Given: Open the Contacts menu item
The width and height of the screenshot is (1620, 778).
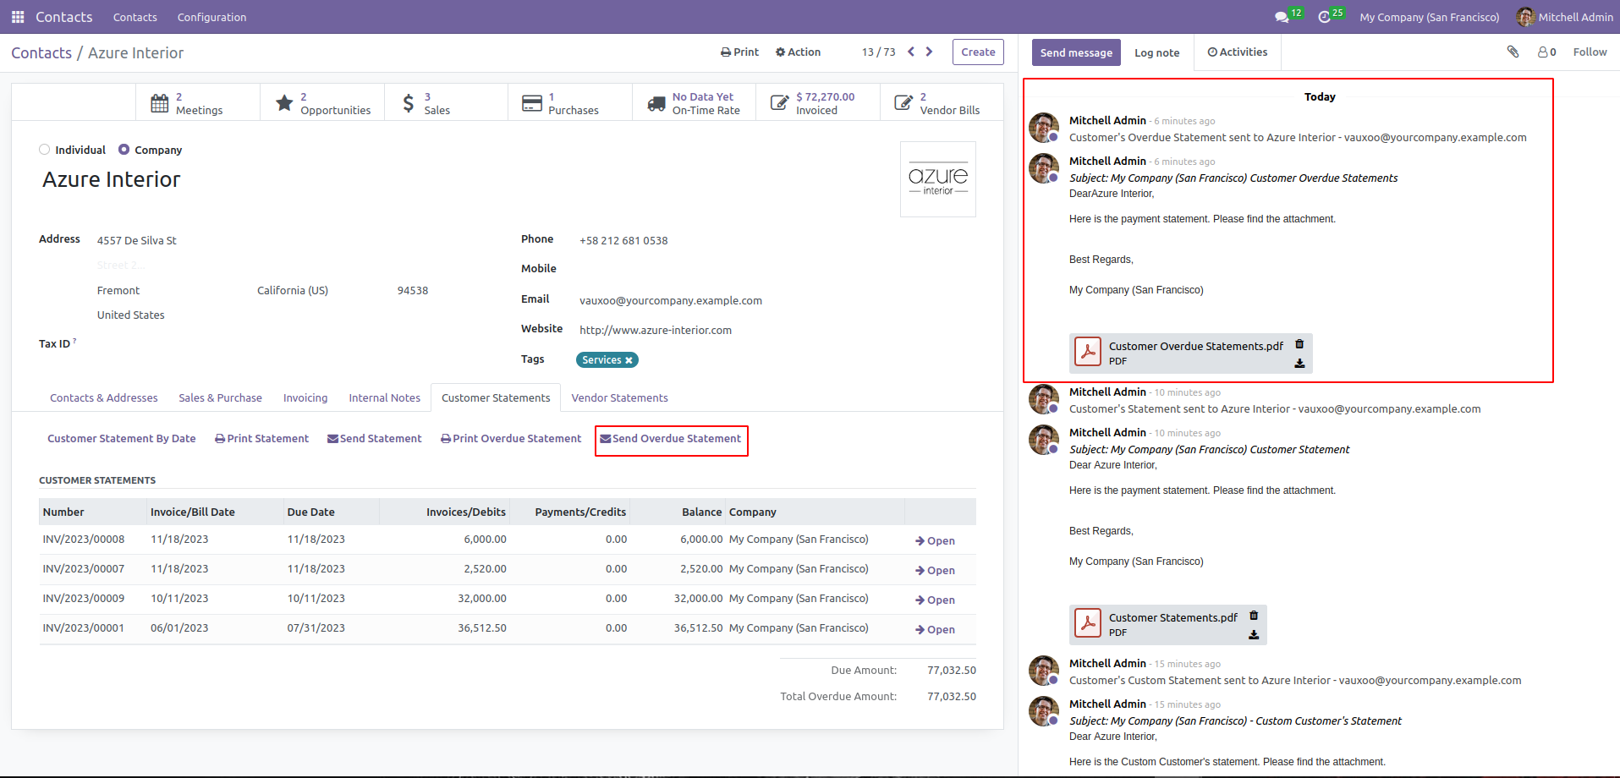Looking at the screenshot, I should (x=135, y=17).
